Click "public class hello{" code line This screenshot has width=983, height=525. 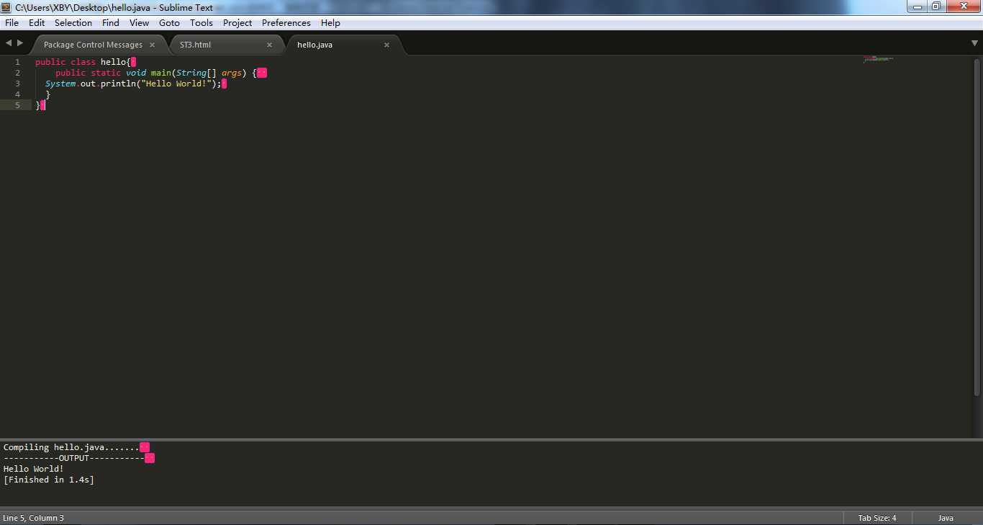pos(83,62)
